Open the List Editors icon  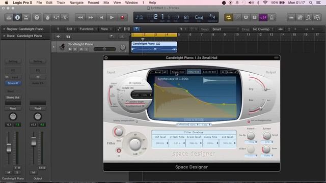[291, 18]
